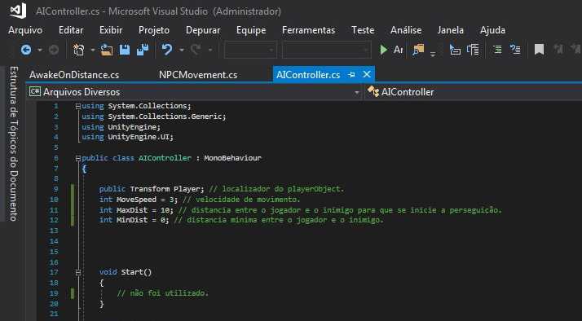582x321 pixels.
Task: Open the Ajuda menu
Action: click(492, 30)
